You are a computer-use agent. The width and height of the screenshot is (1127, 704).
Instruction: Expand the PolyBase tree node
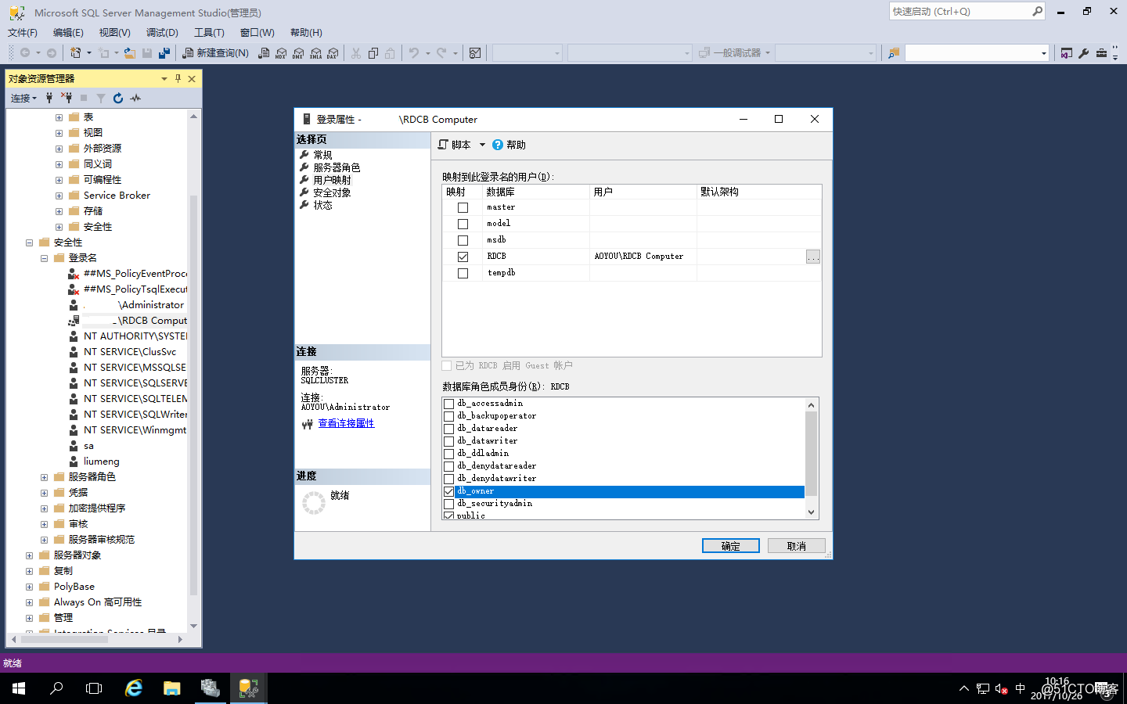pos(30,587)
